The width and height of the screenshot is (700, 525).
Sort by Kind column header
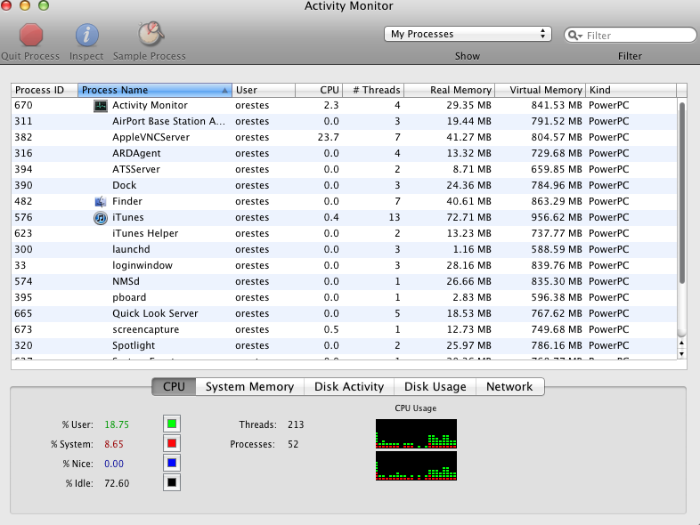click(x=631, y=90)
